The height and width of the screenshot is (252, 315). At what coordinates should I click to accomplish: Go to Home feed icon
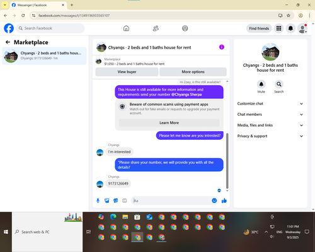click(x=126, y=28)
